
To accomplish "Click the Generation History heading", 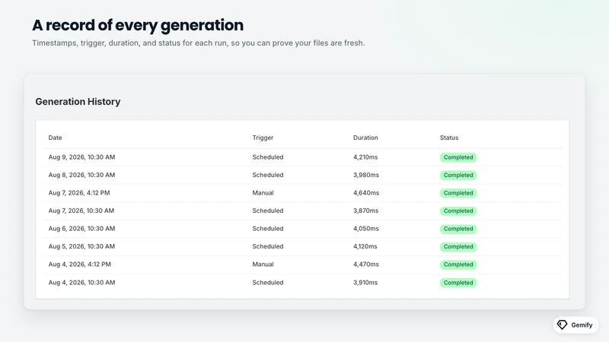I will (78, 102).
